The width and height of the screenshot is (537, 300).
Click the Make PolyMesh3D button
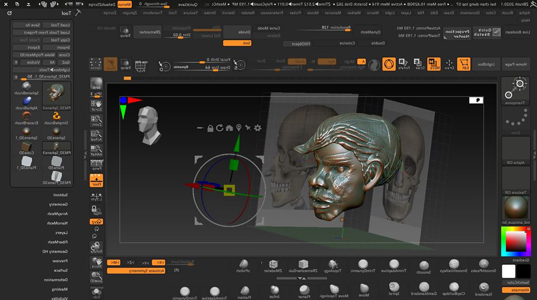coord(35,55)
